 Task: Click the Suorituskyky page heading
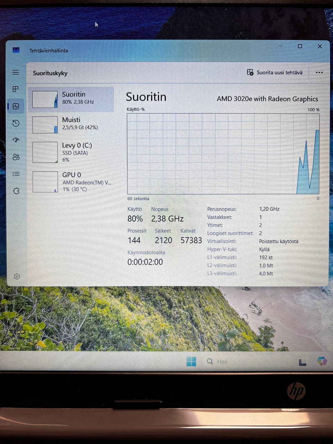(50, 73)
